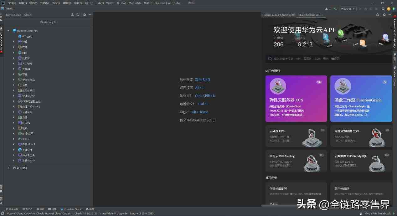The height and width of the screenshot is (216, 397).
Task: Click Please Log In
Action: coord(48,22)
